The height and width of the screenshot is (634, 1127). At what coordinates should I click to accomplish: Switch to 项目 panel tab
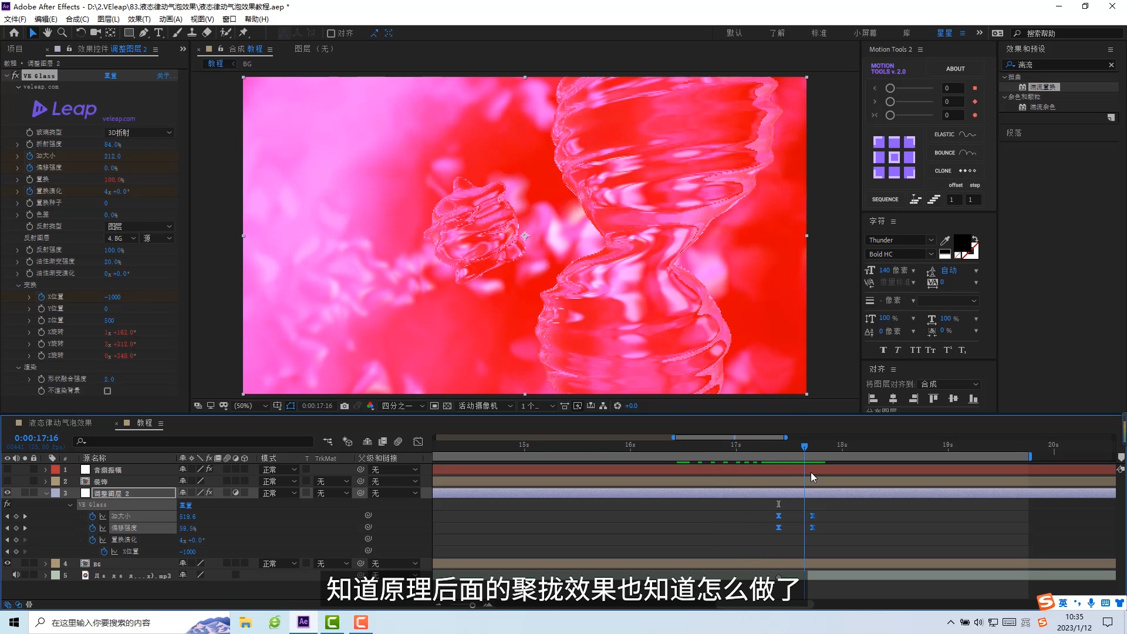pyautogui.click(x=15, y=49)
